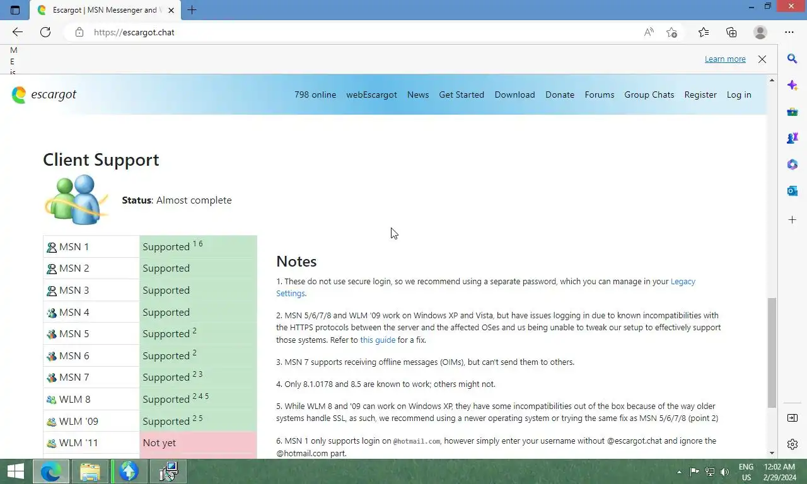
Task: Open Microsoft Edge from the taskbar
Action: click(x=50, y=471)
